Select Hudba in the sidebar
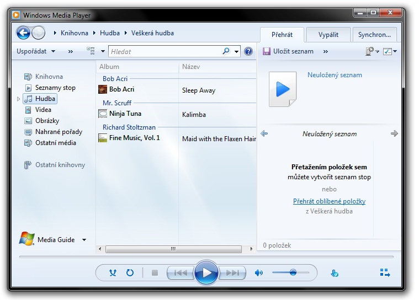This screenshot has width=419, height=300. point(40,99)
